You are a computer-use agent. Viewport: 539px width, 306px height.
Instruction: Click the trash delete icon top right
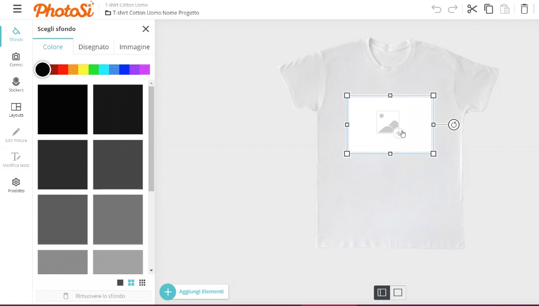click(x=524, y=9)
